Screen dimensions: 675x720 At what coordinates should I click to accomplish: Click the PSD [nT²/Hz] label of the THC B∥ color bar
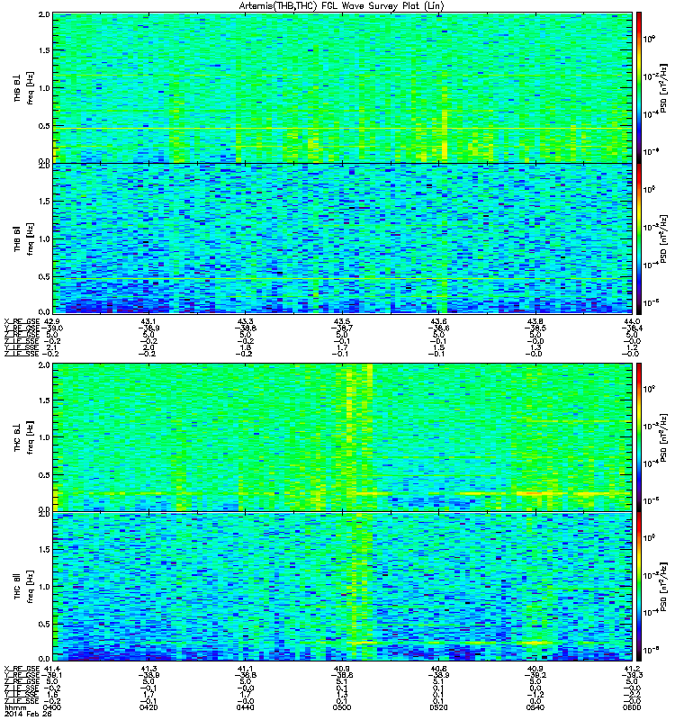(x=663, y=587)
